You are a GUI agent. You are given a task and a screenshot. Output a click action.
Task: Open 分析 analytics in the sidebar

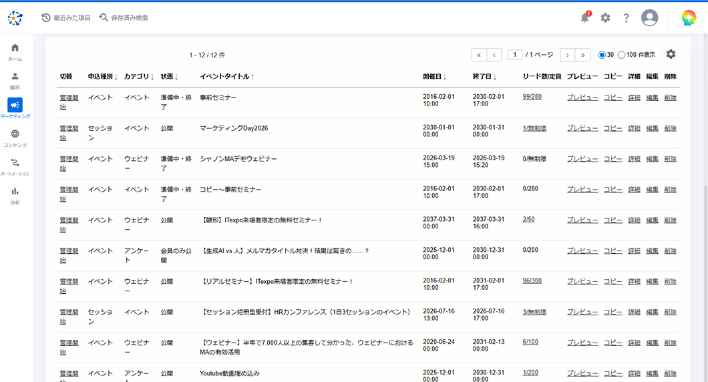15,196
